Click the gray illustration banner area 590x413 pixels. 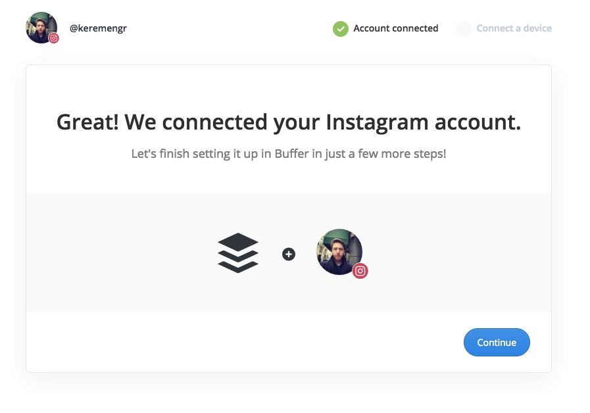tap(289, 253)
